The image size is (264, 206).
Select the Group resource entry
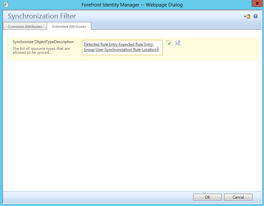[x=89, y=50]
